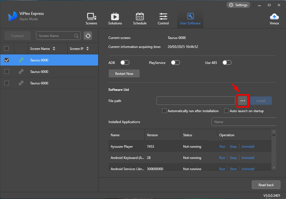Select the first Taurus-0000 screen row
Image resolution: width=286 pixels, height=199 pixels.
(49, 60)
